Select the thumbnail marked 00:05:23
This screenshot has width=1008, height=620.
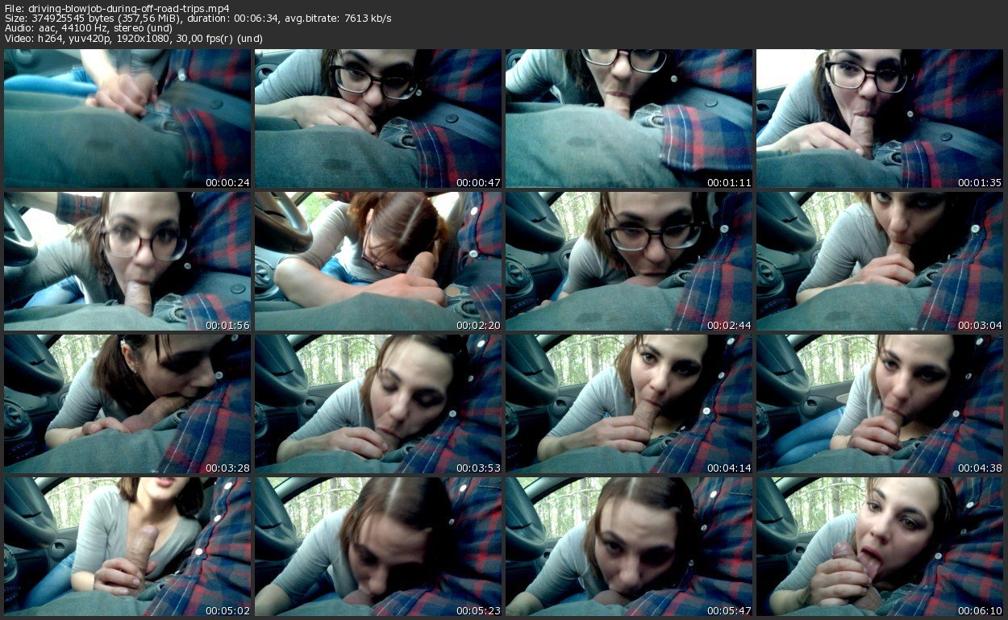378,547
